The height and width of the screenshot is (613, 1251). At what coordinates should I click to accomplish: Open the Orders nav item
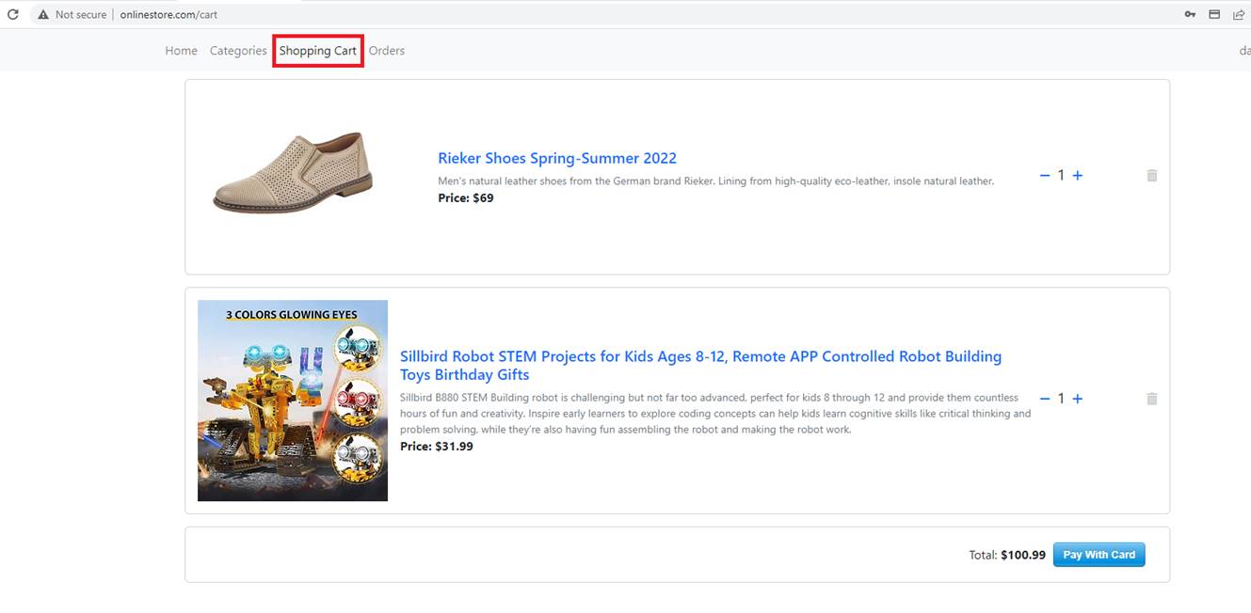(x=386, y=51)
